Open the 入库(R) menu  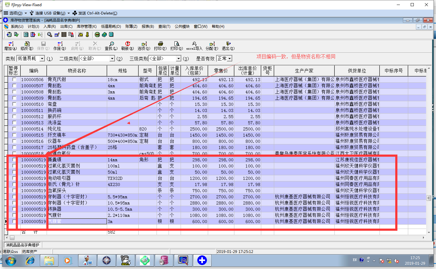coord(49,27)
